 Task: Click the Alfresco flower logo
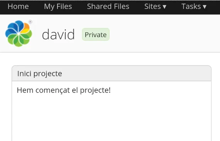[19, 34]
